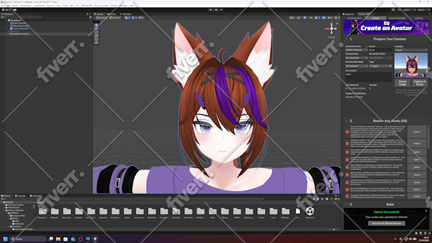
Task: Open the Scene camera settings dropdown
Action: [331, 18]
